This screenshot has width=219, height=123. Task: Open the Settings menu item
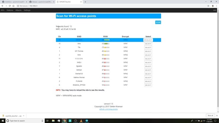tap(27, 10)
